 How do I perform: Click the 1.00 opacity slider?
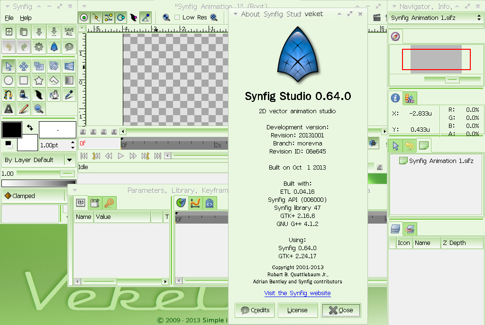point(46,173)
